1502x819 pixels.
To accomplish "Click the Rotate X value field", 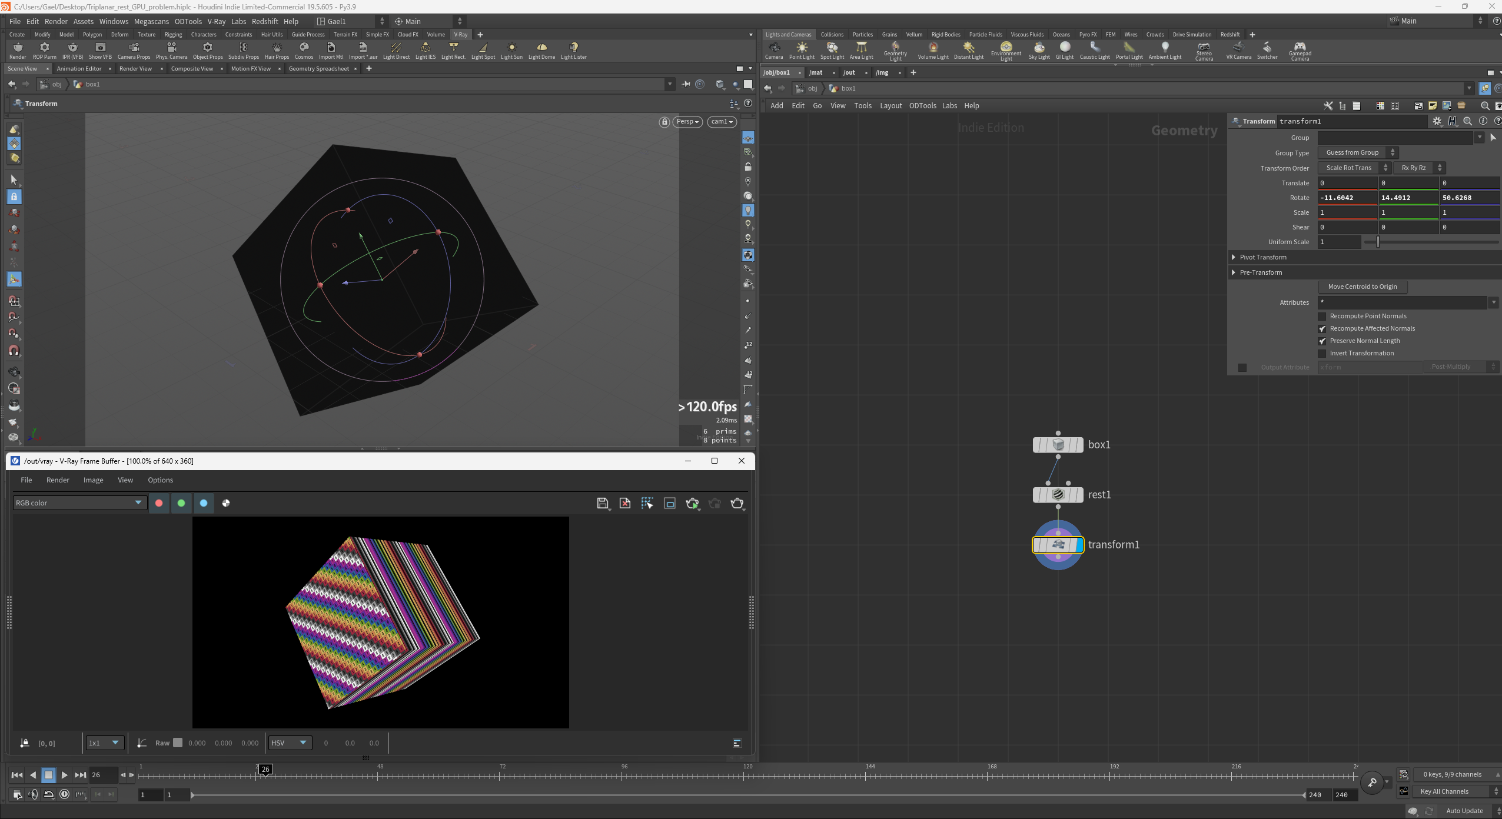I will click(x=1347, y=198).
